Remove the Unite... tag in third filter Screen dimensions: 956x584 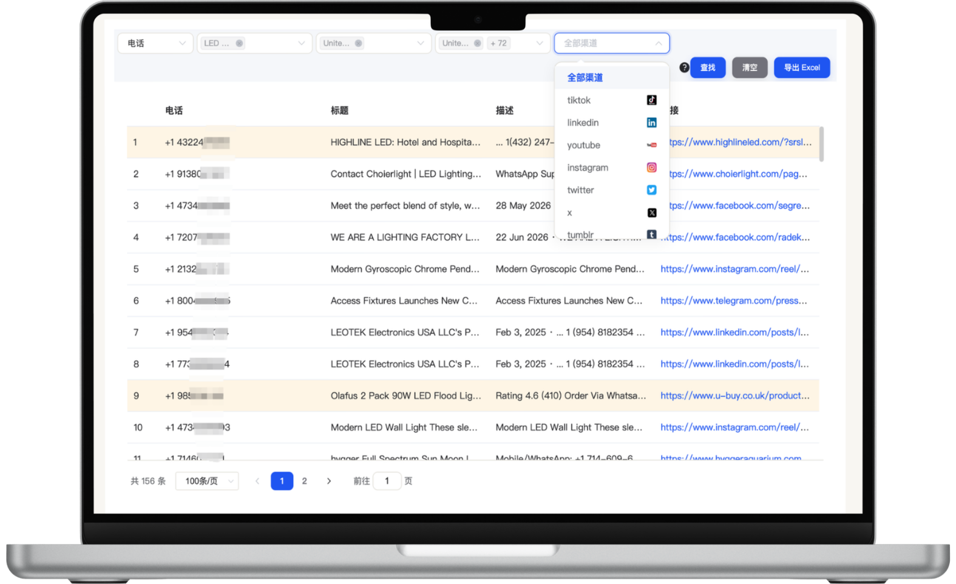click(x=358, y=43)
